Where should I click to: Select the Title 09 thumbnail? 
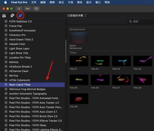[79, 99]
